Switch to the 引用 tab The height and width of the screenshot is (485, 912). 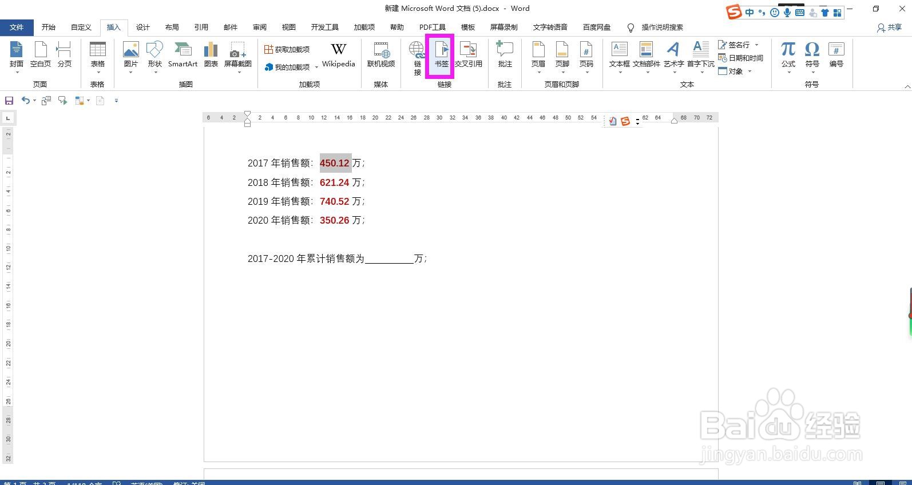pos(201,27)
